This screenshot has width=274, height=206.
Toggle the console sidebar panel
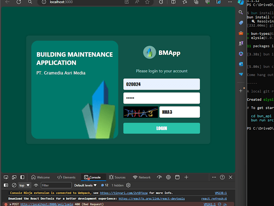6,185
